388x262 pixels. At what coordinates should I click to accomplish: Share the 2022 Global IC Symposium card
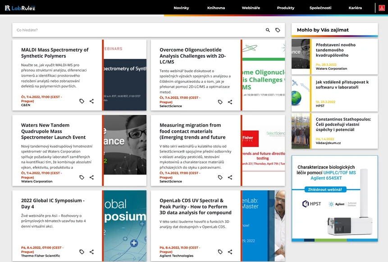(91, 252)
